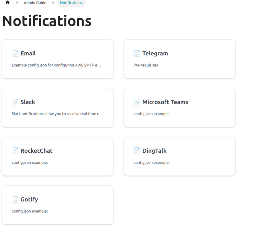268x234 pixels.
Task: Open the Email card title
Action: click(28, 53)
